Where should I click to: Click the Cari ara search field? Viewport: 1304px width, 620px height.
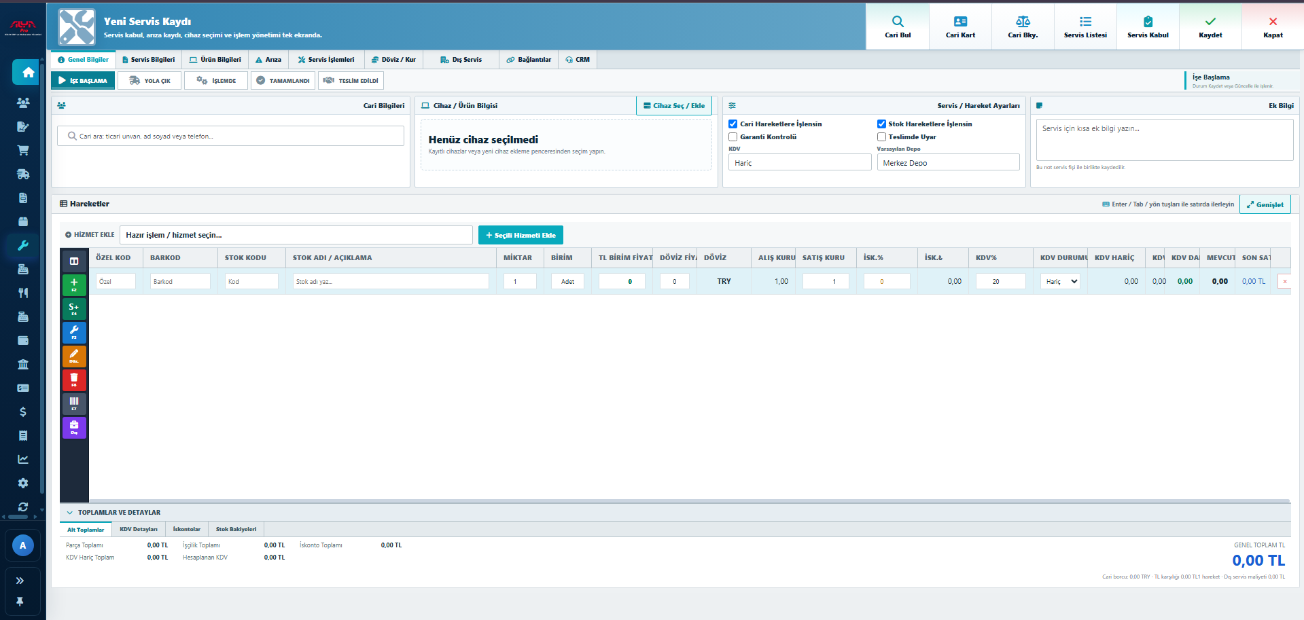point(230,136)
